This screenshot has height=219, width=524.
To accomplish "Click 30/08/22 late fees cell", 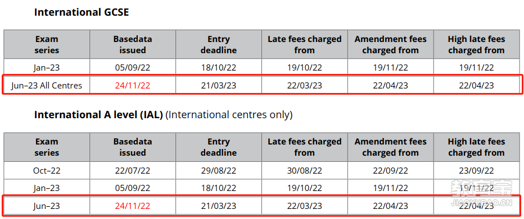I will [304, 171].
